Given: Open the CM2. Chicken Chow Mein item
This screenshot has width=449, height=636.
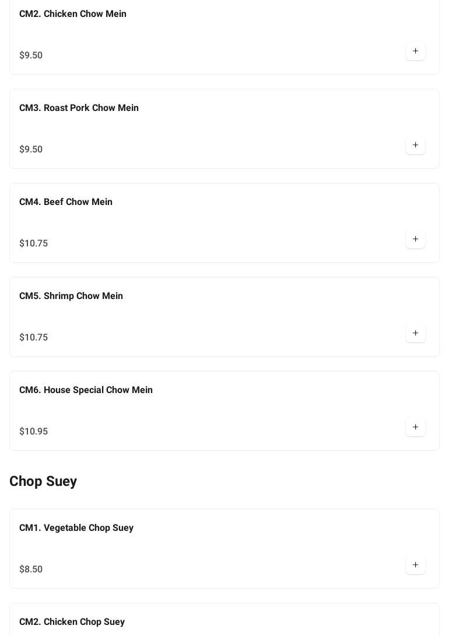Looking at the screenshot, I should (x=73, y=14).
